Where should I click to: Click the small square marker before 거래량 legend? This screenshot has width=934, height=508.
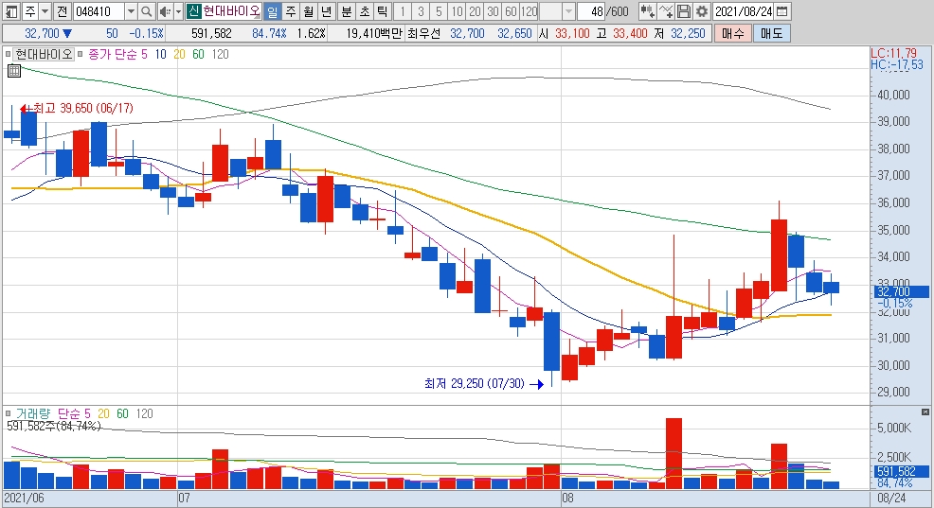pos(9,413)
